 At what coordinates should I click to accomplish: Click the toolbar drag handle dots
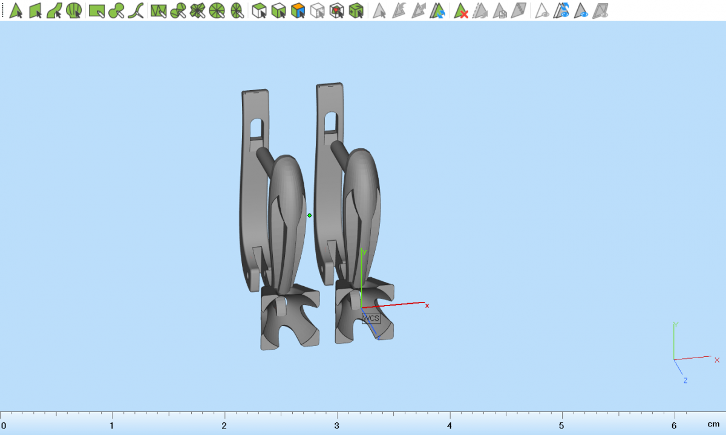(2, 10)
